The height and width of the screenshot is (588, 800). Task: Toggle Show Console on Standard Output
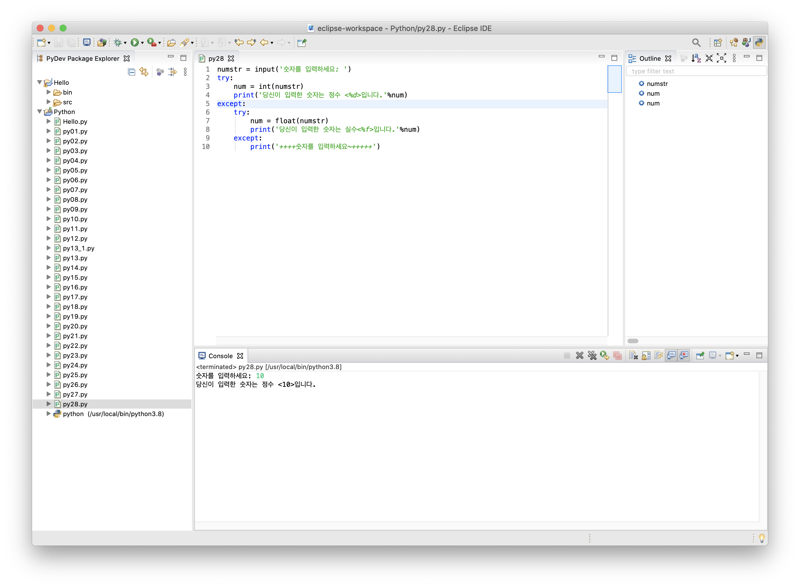(671, 356)
